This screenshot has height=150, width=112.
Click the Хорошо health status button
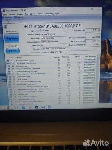pos(12,38)
